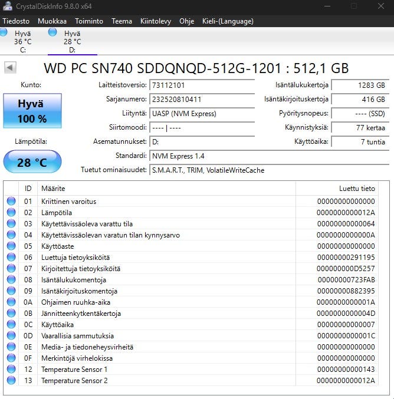Click status orb for Kriittinen varoitus row
The height and width of the screenshot is (399, 394).
(11, 201)
